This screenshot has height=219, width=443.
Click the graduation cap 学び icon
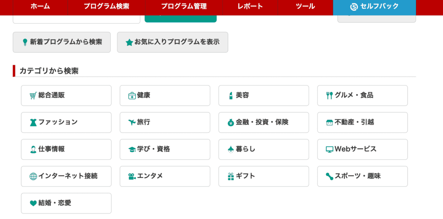(132, 149)
